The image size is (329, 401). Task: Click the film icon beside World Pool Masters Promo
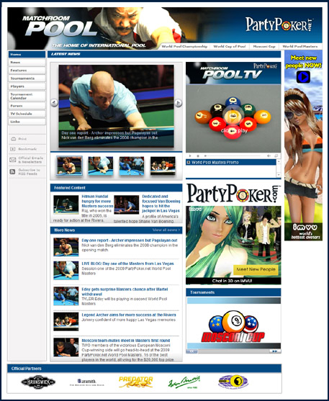tap(189, 162)
